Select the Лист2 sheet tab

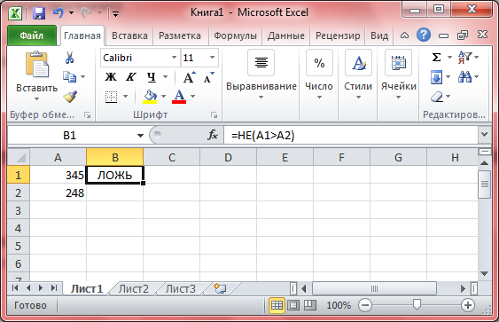(x=133, y=289)
